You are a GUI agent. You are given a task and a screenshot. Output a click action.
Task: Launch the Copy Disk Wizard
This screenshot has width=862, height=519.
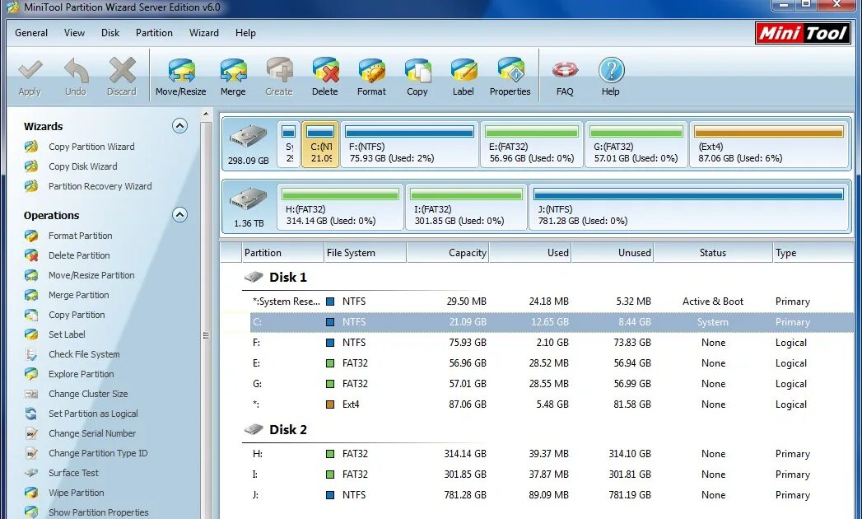click(82, 166)
